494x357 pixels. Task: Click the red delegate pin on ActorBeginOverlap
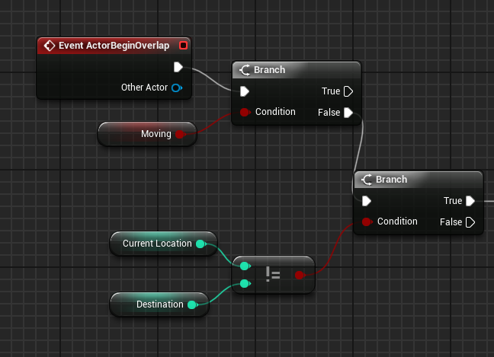click(182, 46)
